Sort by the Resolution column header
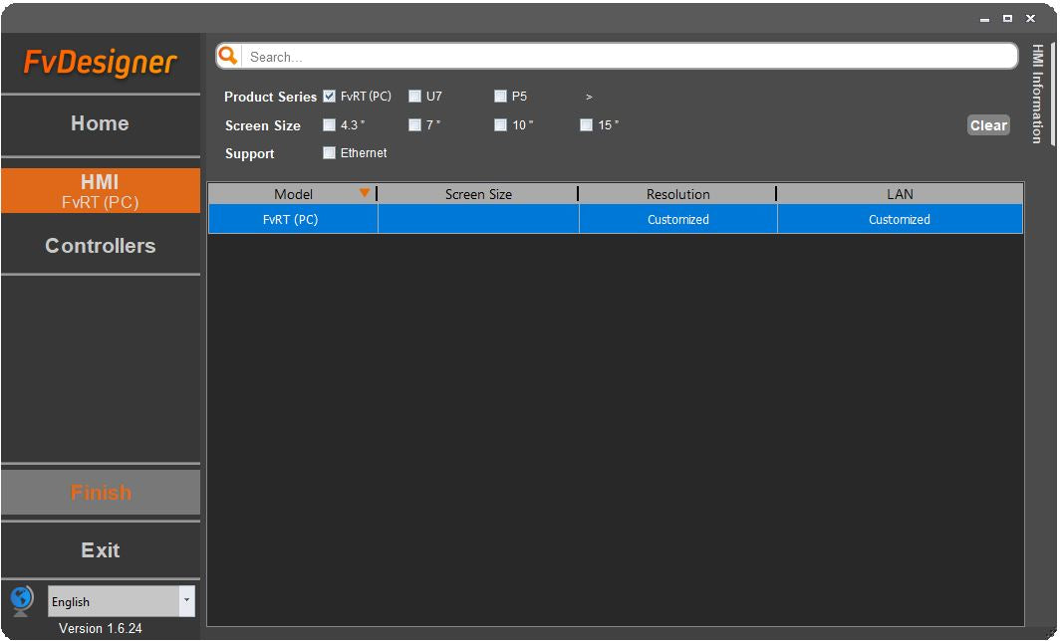Screen dimensions: 1060x641 coord(677,194)
